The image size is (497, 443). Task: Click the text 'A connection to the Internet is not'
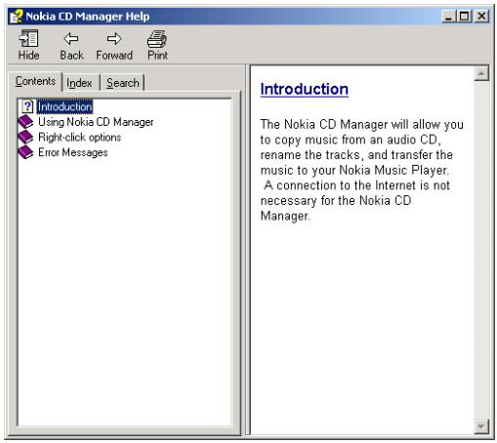[x=357, y=185]
